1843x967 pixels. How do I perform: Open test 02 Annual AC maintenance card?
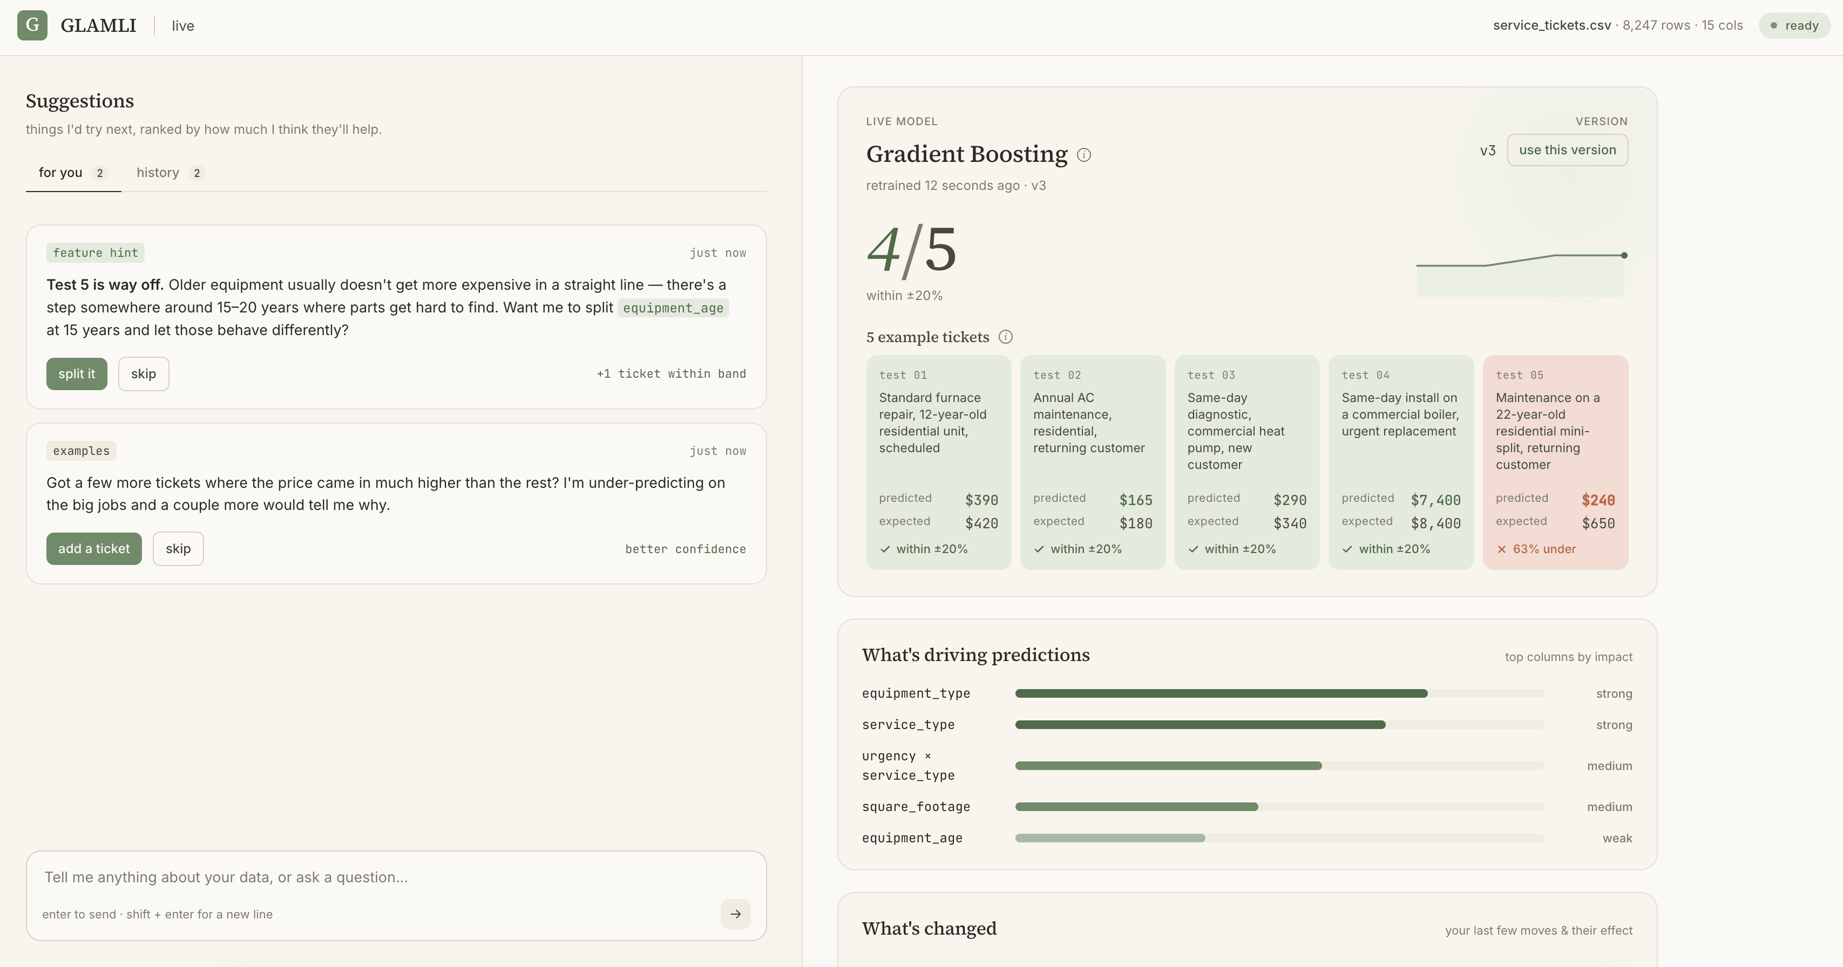point(1093,462)
